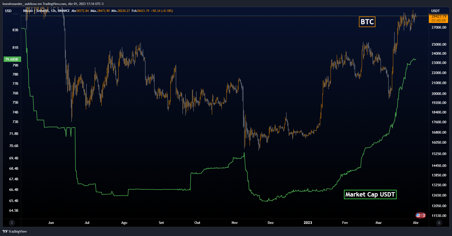Click the 83B value on the left scale
The width and height of the screenshot is (452, 236).
pyautogui.click(x=15, y=30)
